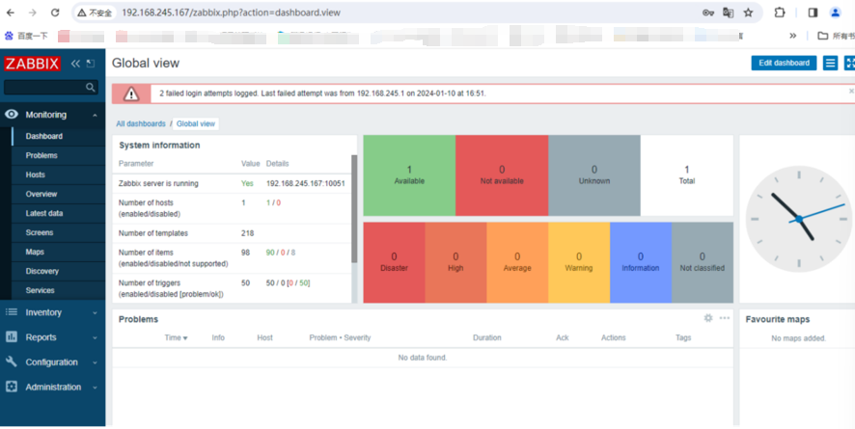
Task: Click the analog clock widget
Action: pos(799,219)
